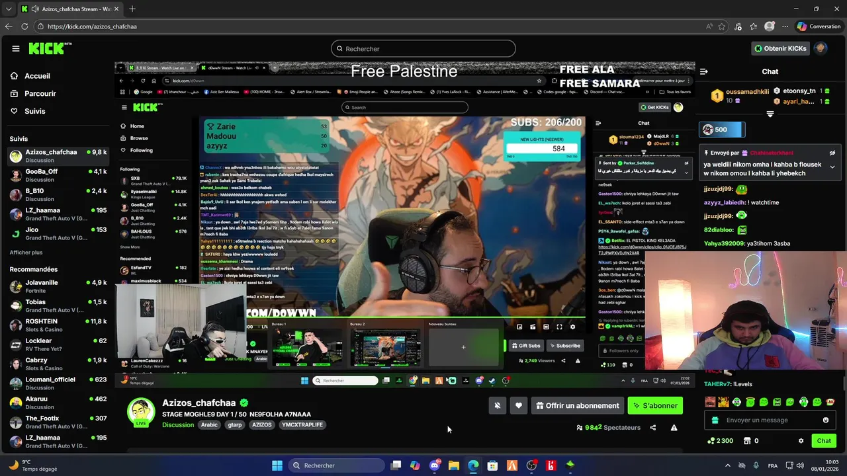Open the Windows Start menu
The width and height of the screenshot is (847, 476).
click(277, 465)
